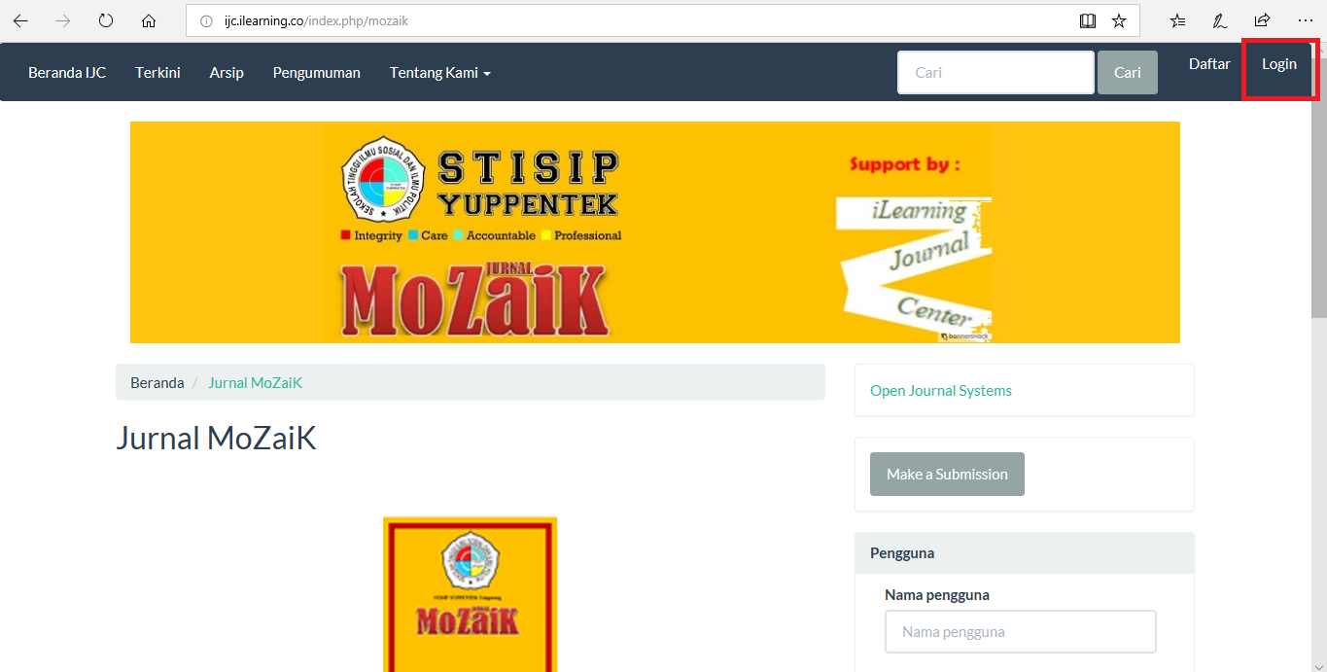This screenshot has width=1327, height=672.
Task: Click the Cari search button
Action: (1128, 73)
